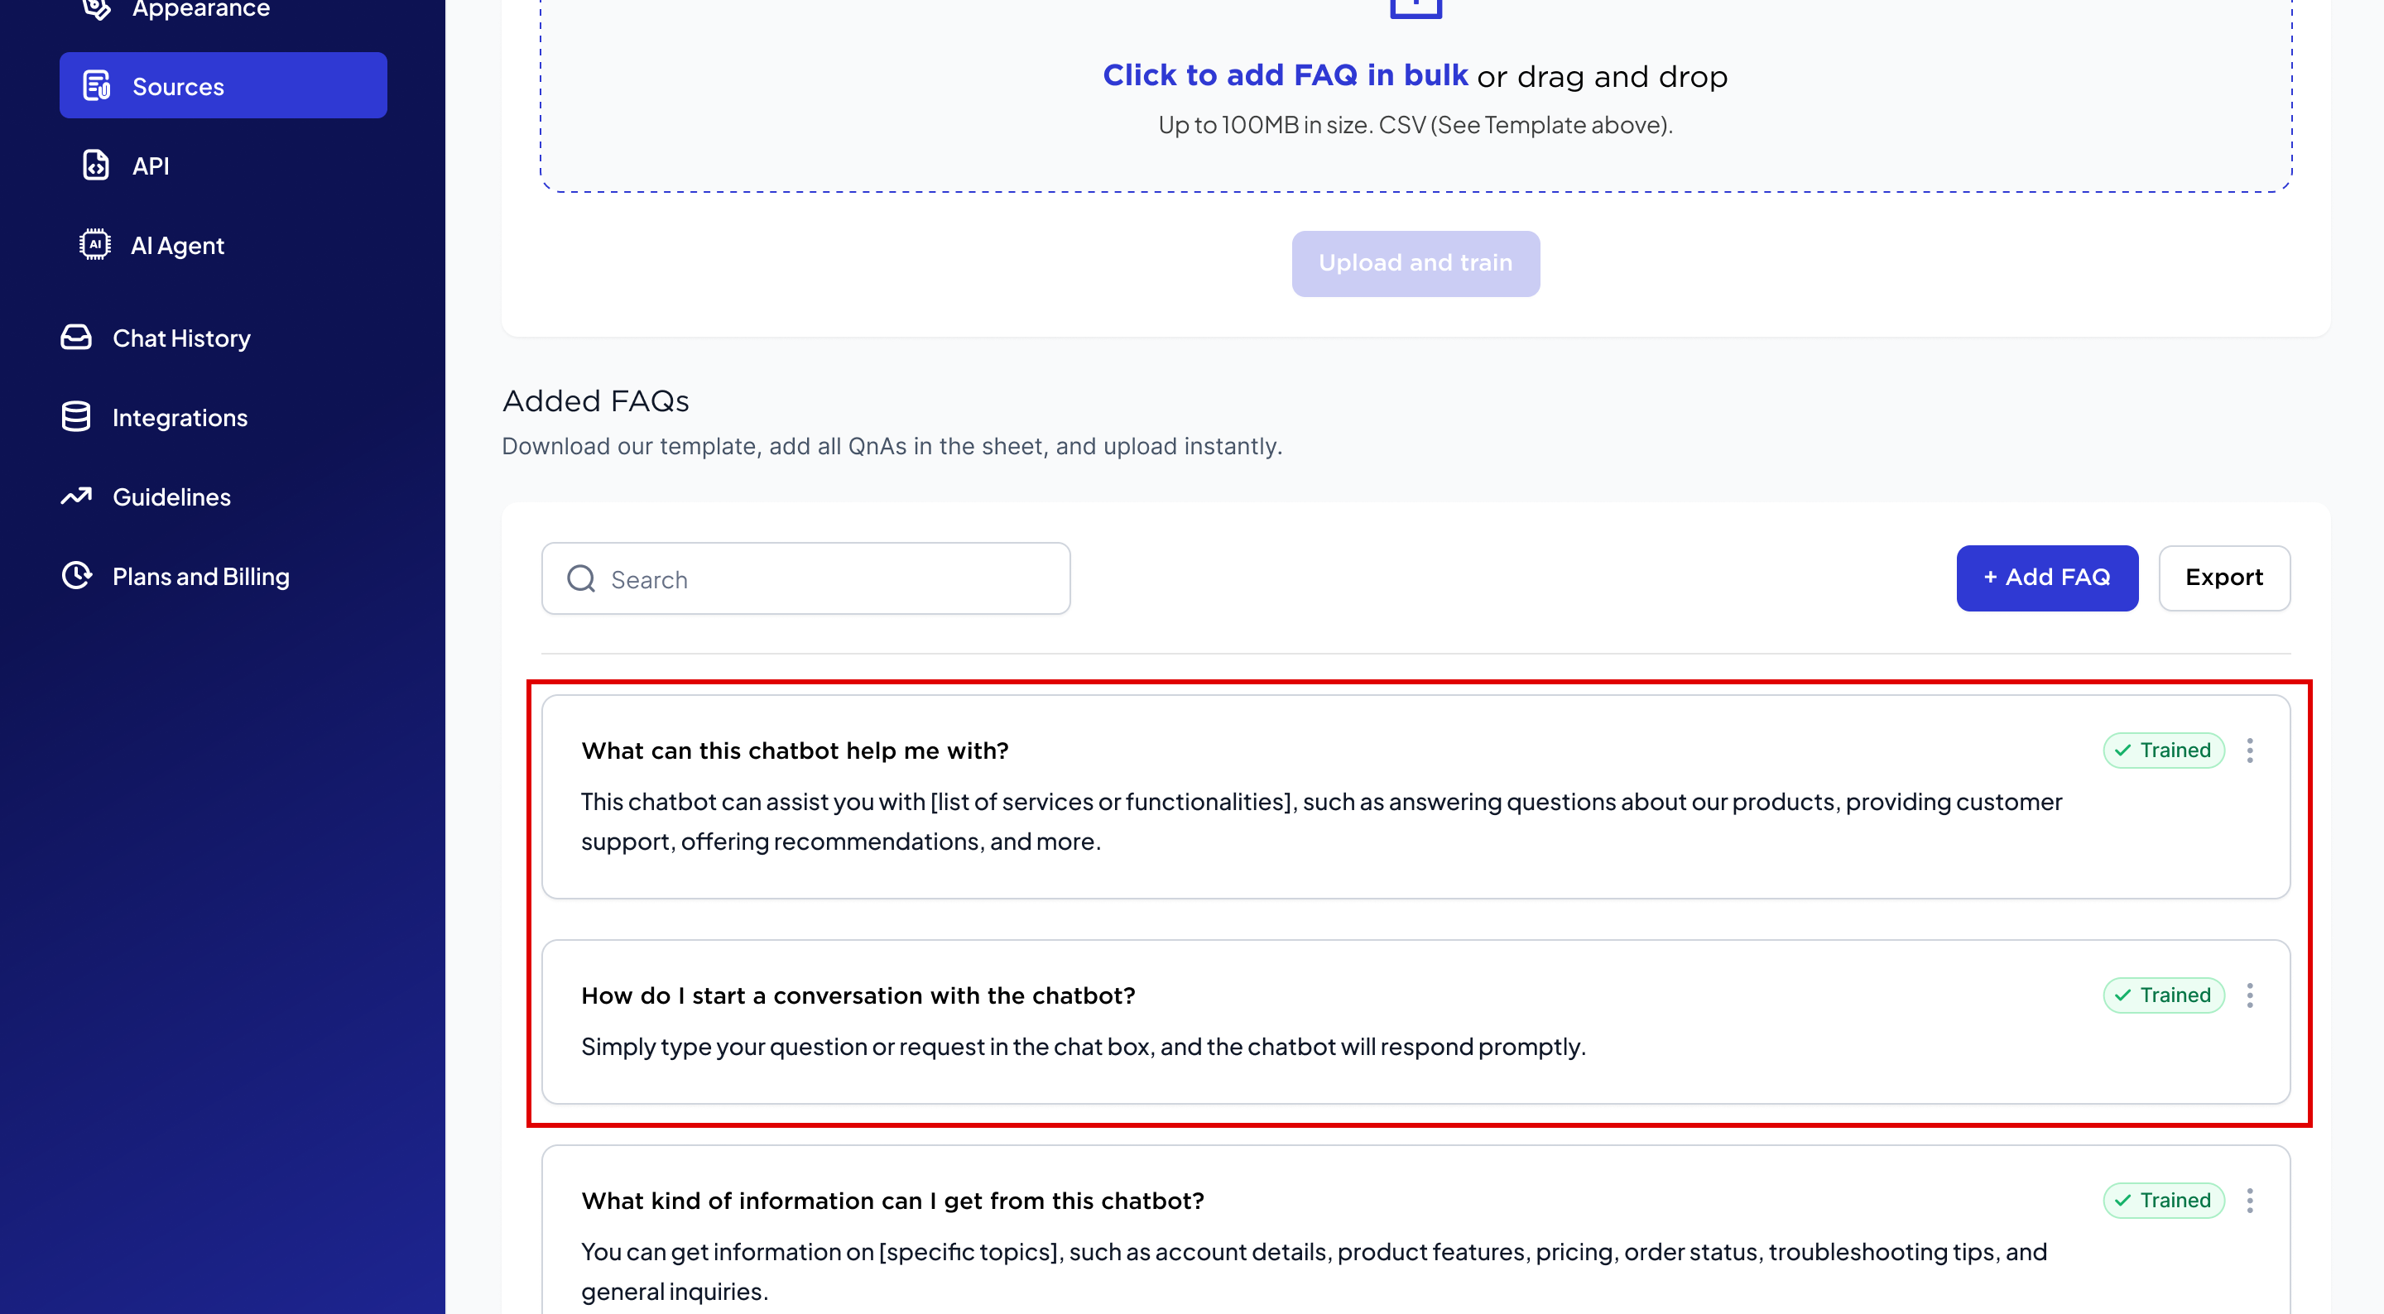Click the "Click to add FAQ in bulk" link
Image resolution: width=2384 pixels, height=1314 pixels.
[1285, 76]
